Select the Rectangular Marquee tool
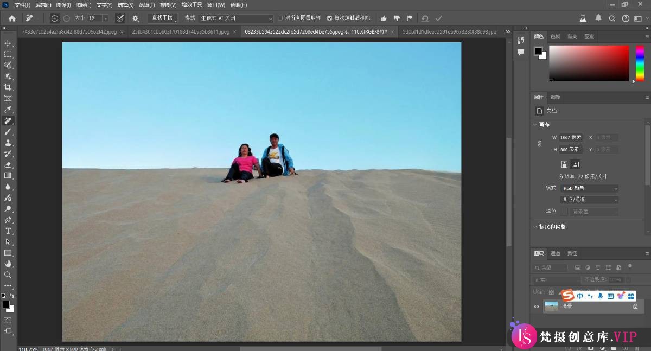The width and height of the screenshot is (651, 351). pyautogui.click(x=8, y=54)
